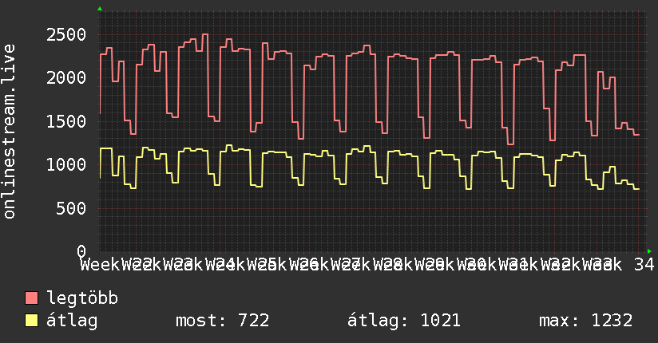The width and height of the screenshot is (658, 343).
Task: Click the onlinestream.live vertical axis title
Action: click(10, 132)
